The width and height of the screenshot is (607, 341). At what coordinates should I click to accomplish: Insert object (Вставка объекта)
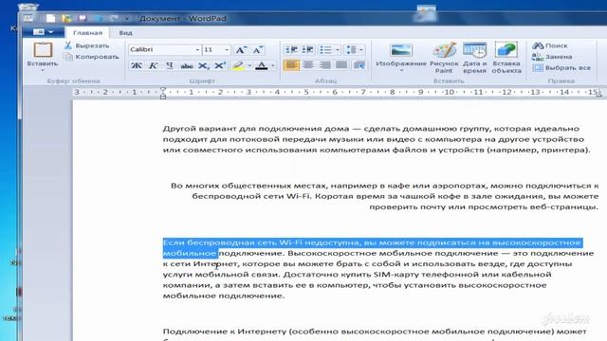pos(506,58)
